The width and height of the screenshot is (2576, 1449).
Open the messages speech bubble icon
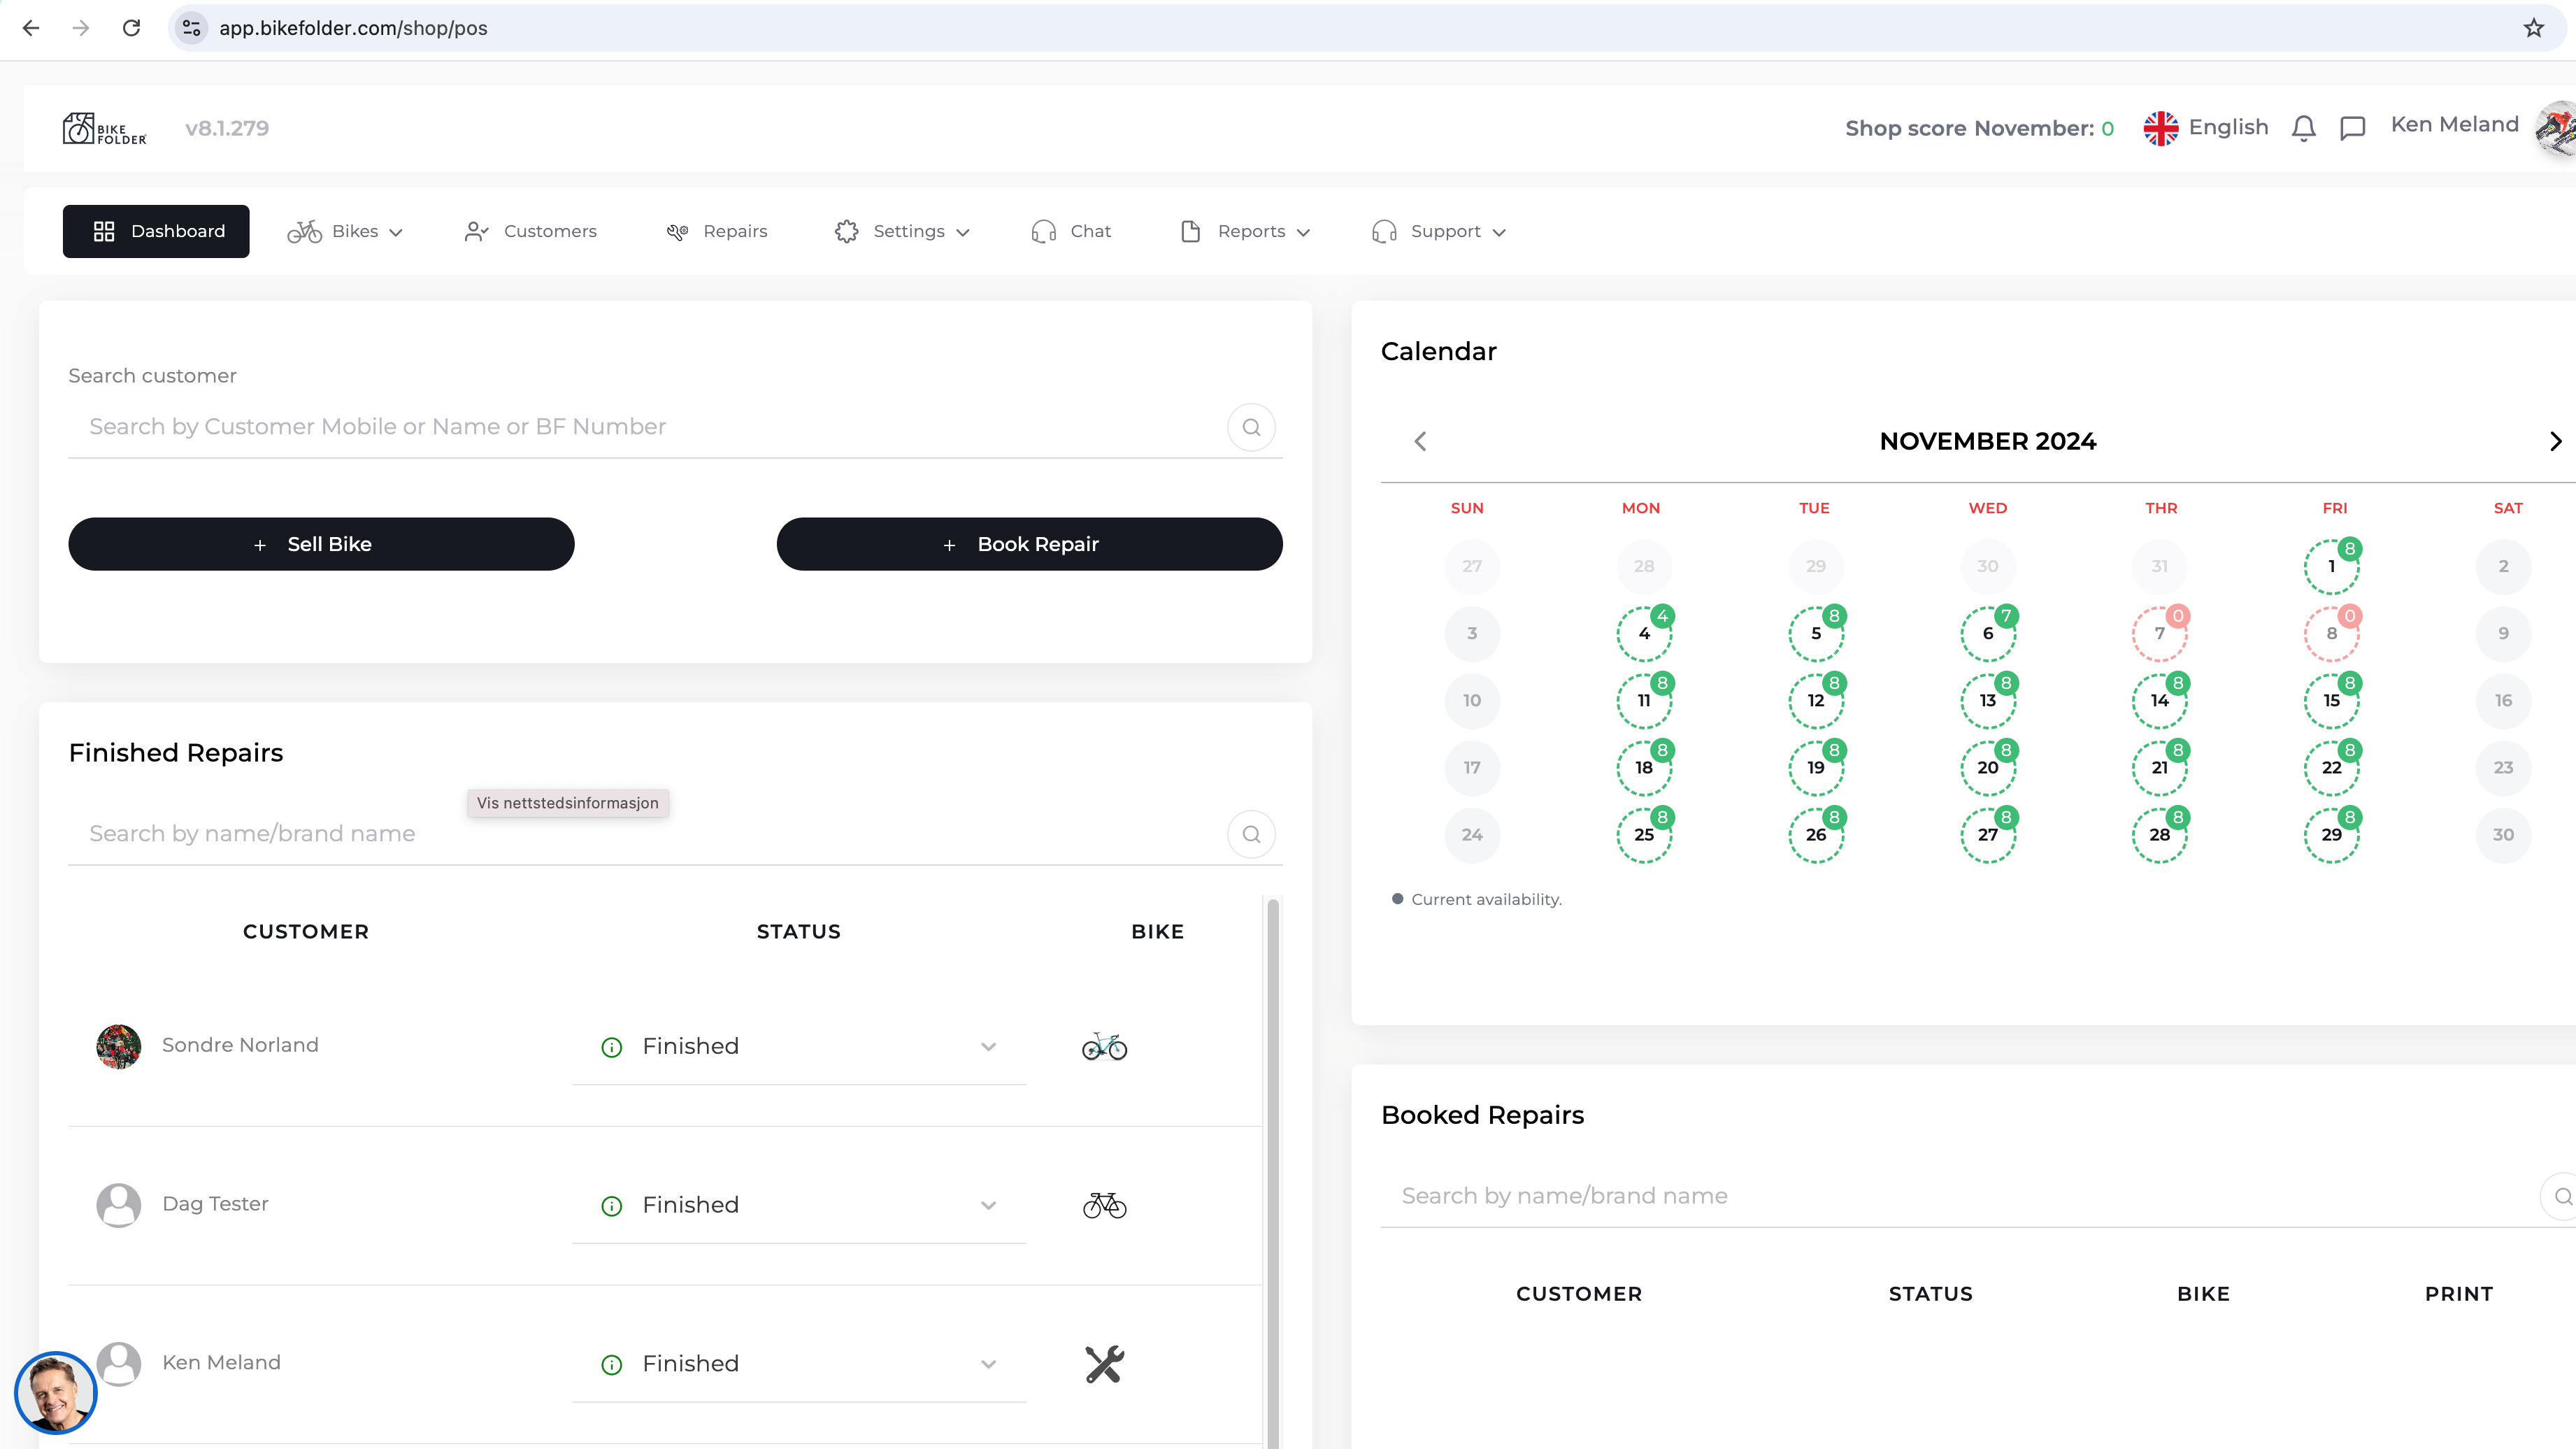pos(2352,128)
